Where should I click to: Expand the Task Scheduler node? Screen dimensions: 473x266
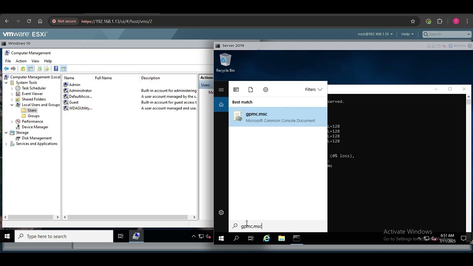point(12,88)
